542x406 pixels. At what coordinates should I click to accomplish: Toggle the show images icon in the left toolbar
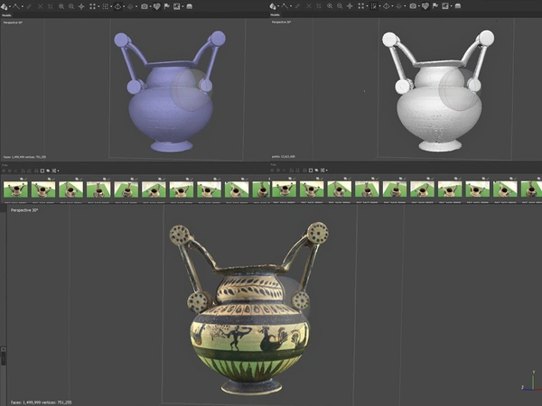[176, 6]
